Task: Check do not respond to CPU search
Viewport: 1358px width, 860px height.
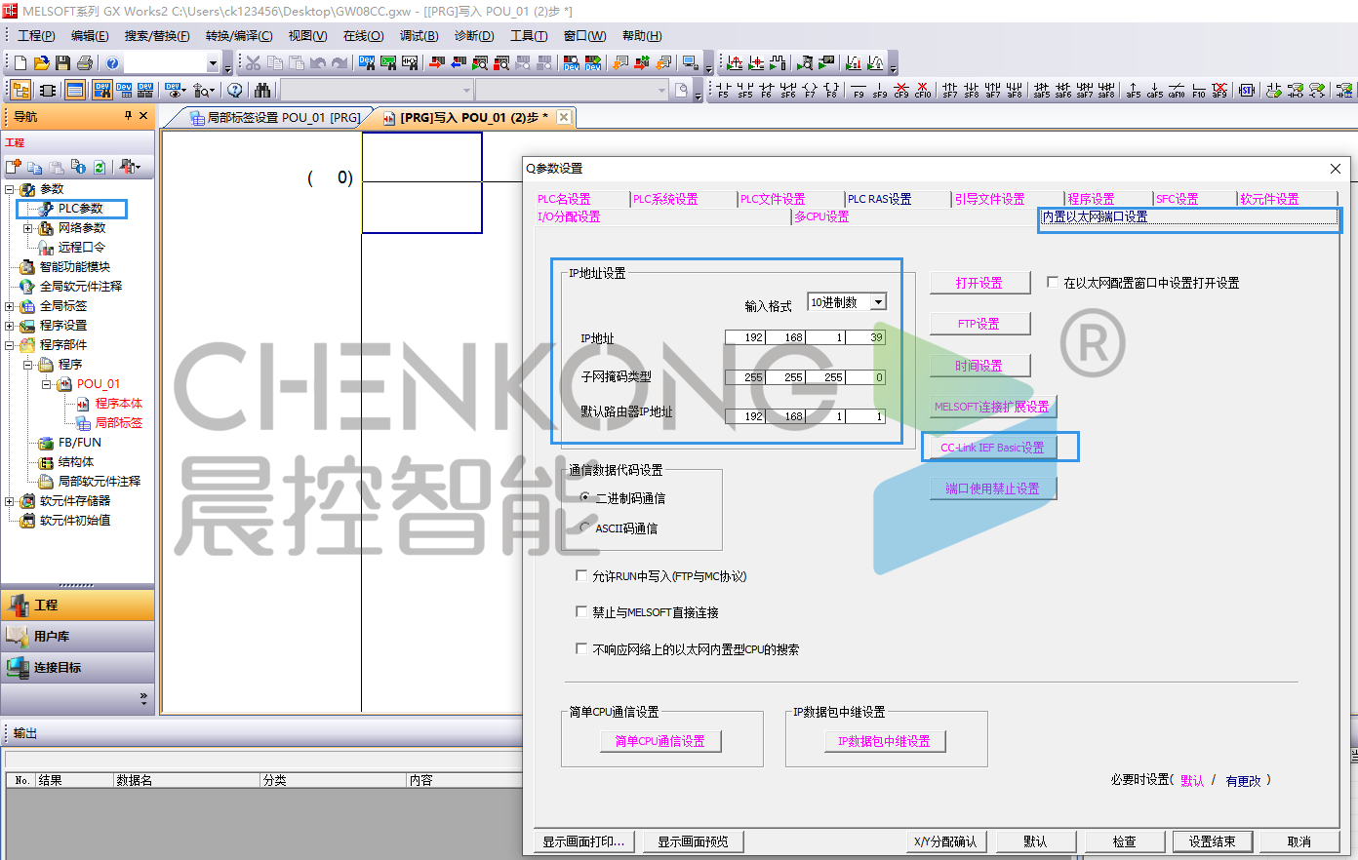Action: (582, 649)
